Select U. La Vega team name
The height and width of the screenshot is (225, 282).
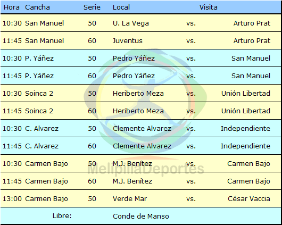coord(131,23)
